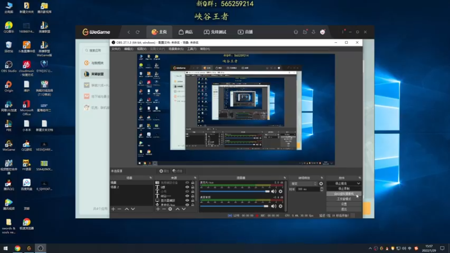Toggle visibility of 显示器捕获 source

coord(187,201)
